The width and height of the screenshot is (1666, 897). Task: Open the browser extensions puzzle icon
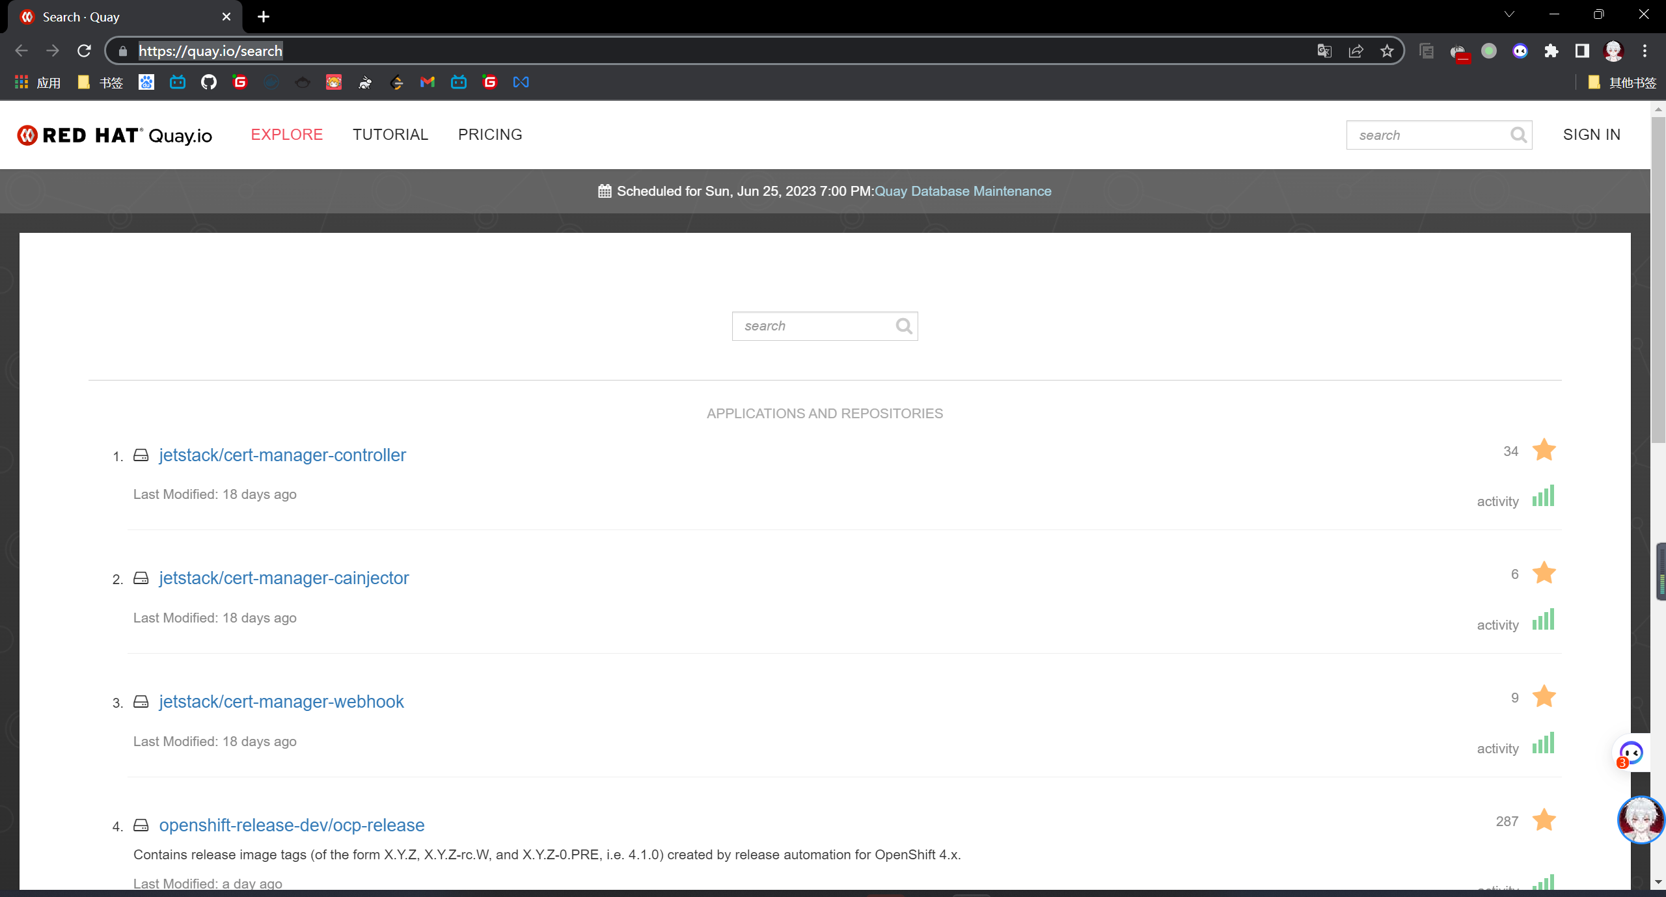pos(1551,51)
